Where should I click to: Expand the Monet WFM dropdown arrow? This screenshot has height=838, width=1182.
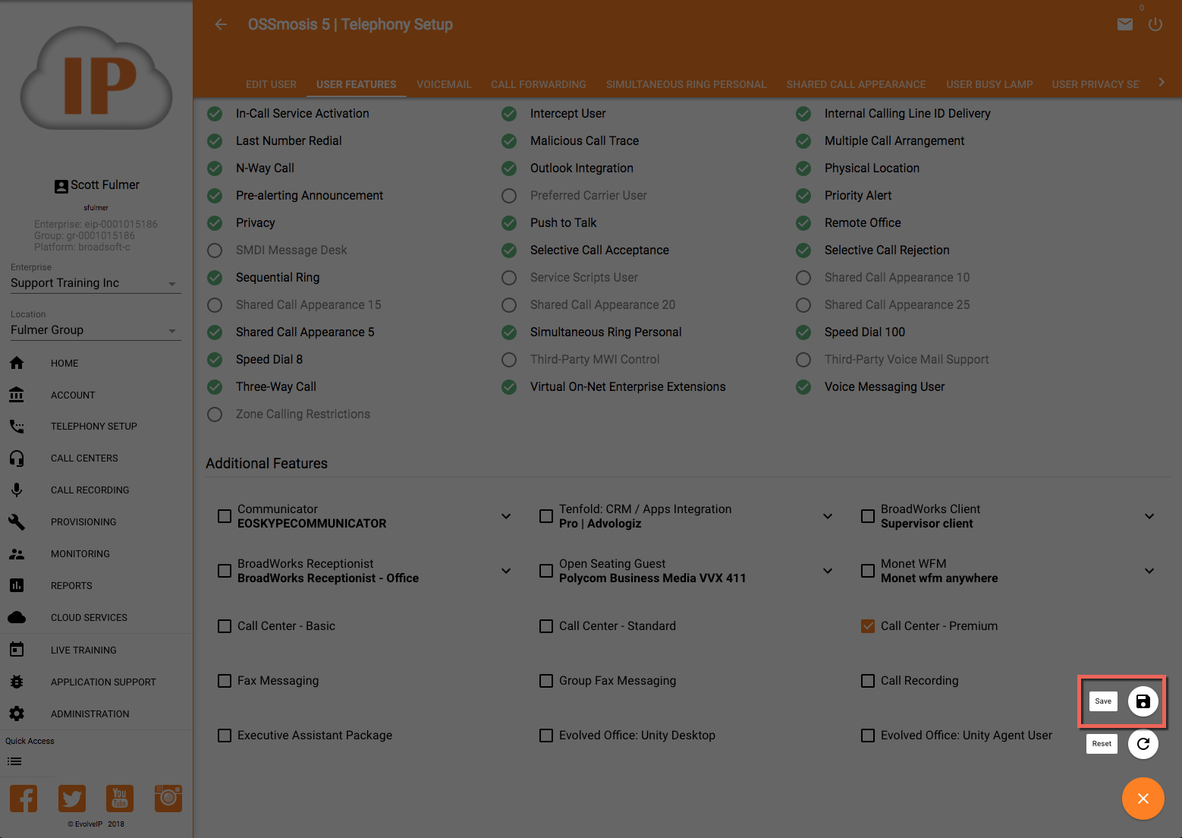tap(1149, 571)
